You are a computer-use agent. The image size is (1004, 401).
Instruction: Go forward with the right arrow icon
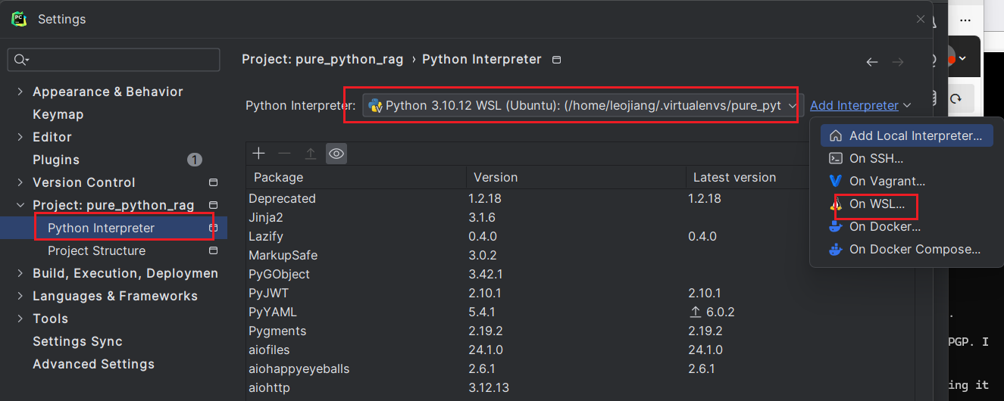point(898,62)
